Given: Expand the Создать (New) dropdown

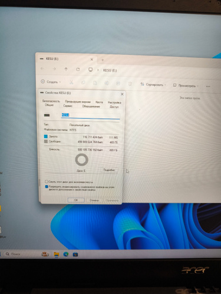Looking at the screenshot, I should [x=51, y=82].
